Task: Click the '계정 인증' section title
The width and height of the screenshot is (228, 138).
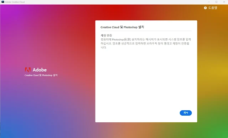Action: point(106,35)
